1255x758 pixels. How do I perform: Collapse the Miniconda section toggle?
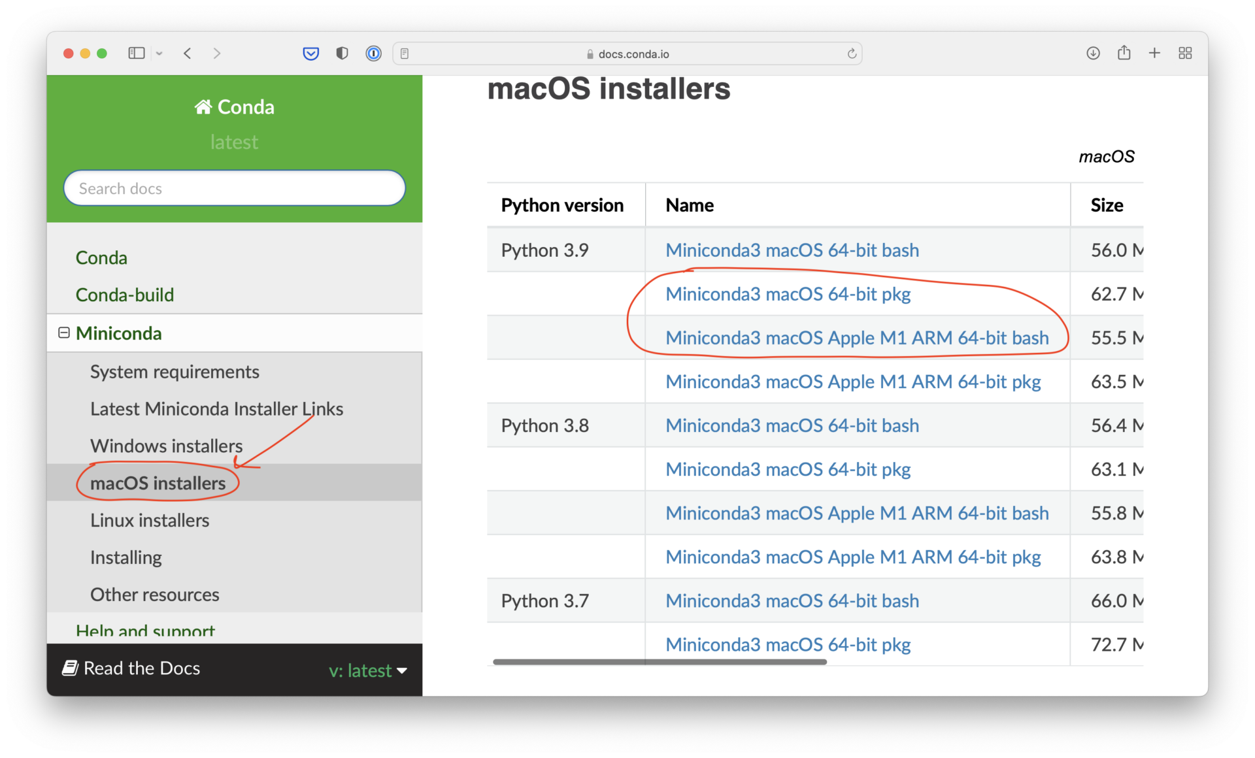(x=64, y=333)
